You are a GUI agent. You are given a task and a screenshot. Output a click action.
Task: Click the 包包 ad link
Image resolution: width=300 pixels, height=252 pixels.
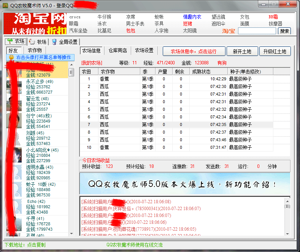(131, 30)
